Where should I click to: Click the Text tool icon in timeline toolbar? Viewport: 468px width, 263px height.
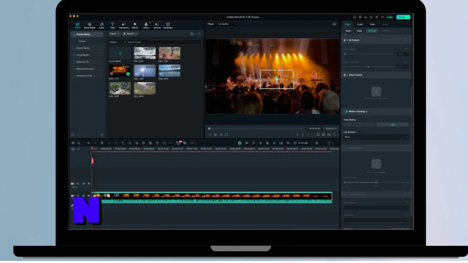point(122,143)
